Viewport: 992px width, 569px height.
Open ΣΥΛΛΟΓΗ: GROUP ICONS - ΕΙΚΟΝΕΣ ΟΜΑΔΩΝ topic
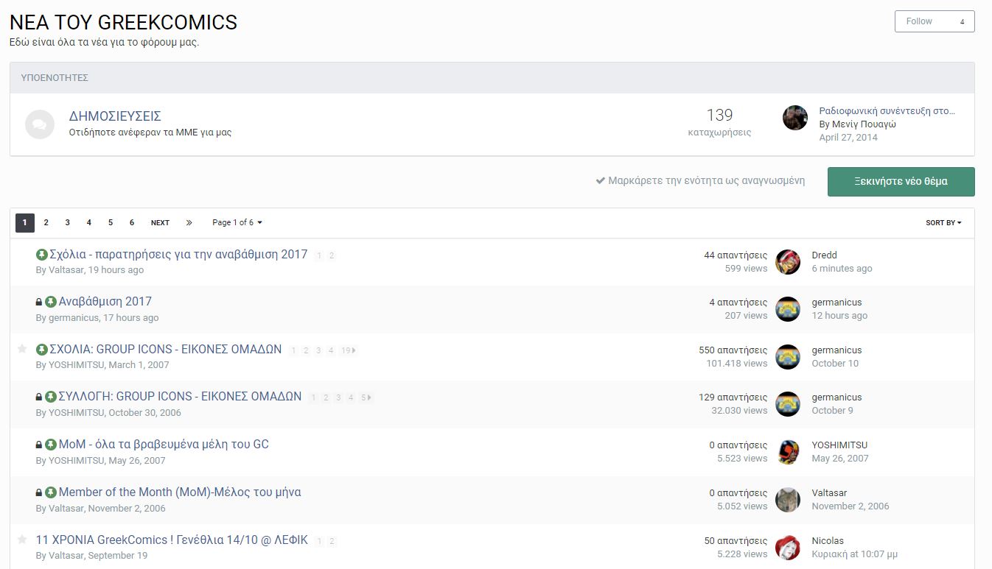point(181,397)
